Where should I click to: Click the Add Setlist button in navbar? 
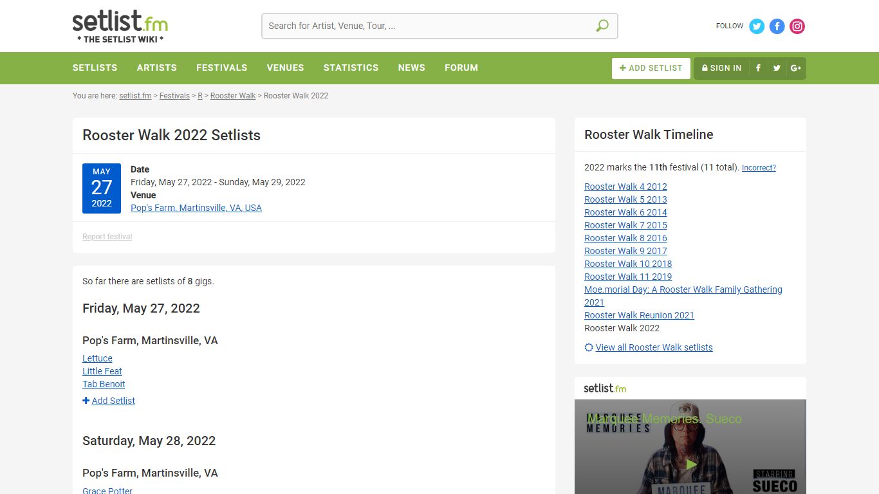(x=651, y=68)
